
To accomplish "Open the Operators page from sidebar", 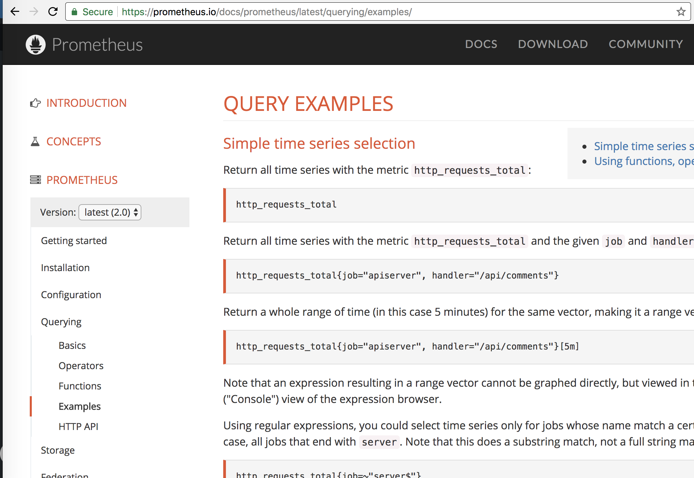I will [x=81, y=365].
